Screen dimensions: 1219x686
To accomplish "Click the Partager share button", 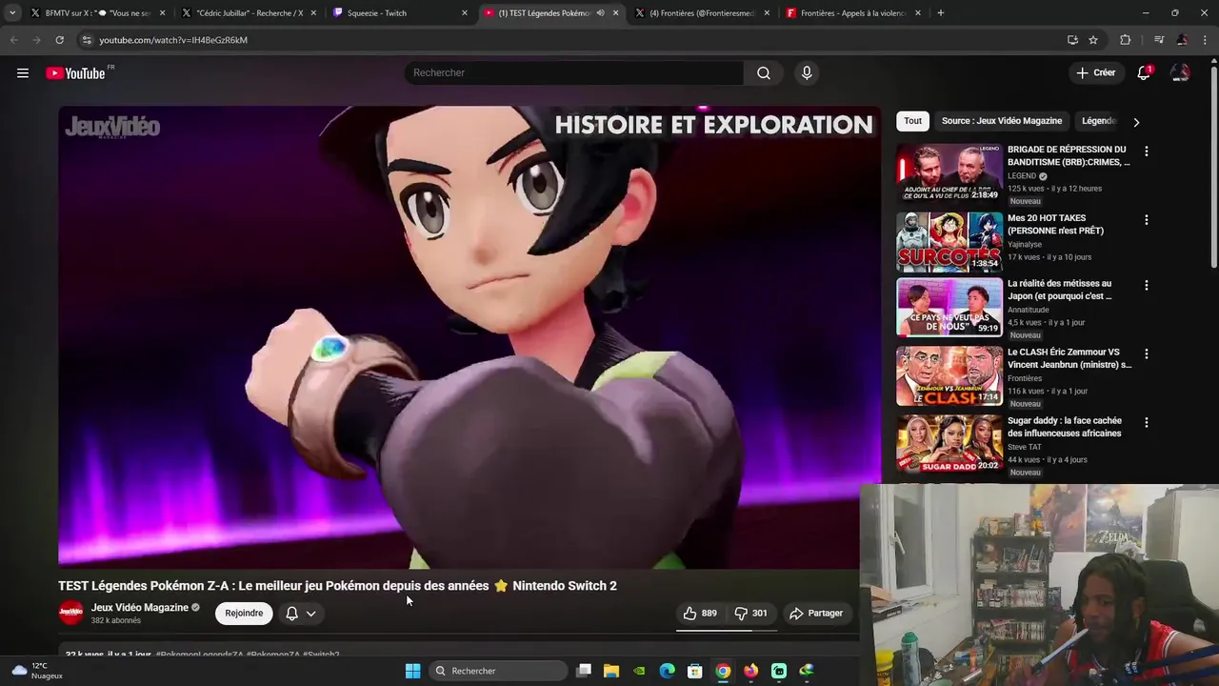I will tap(817, 614).
